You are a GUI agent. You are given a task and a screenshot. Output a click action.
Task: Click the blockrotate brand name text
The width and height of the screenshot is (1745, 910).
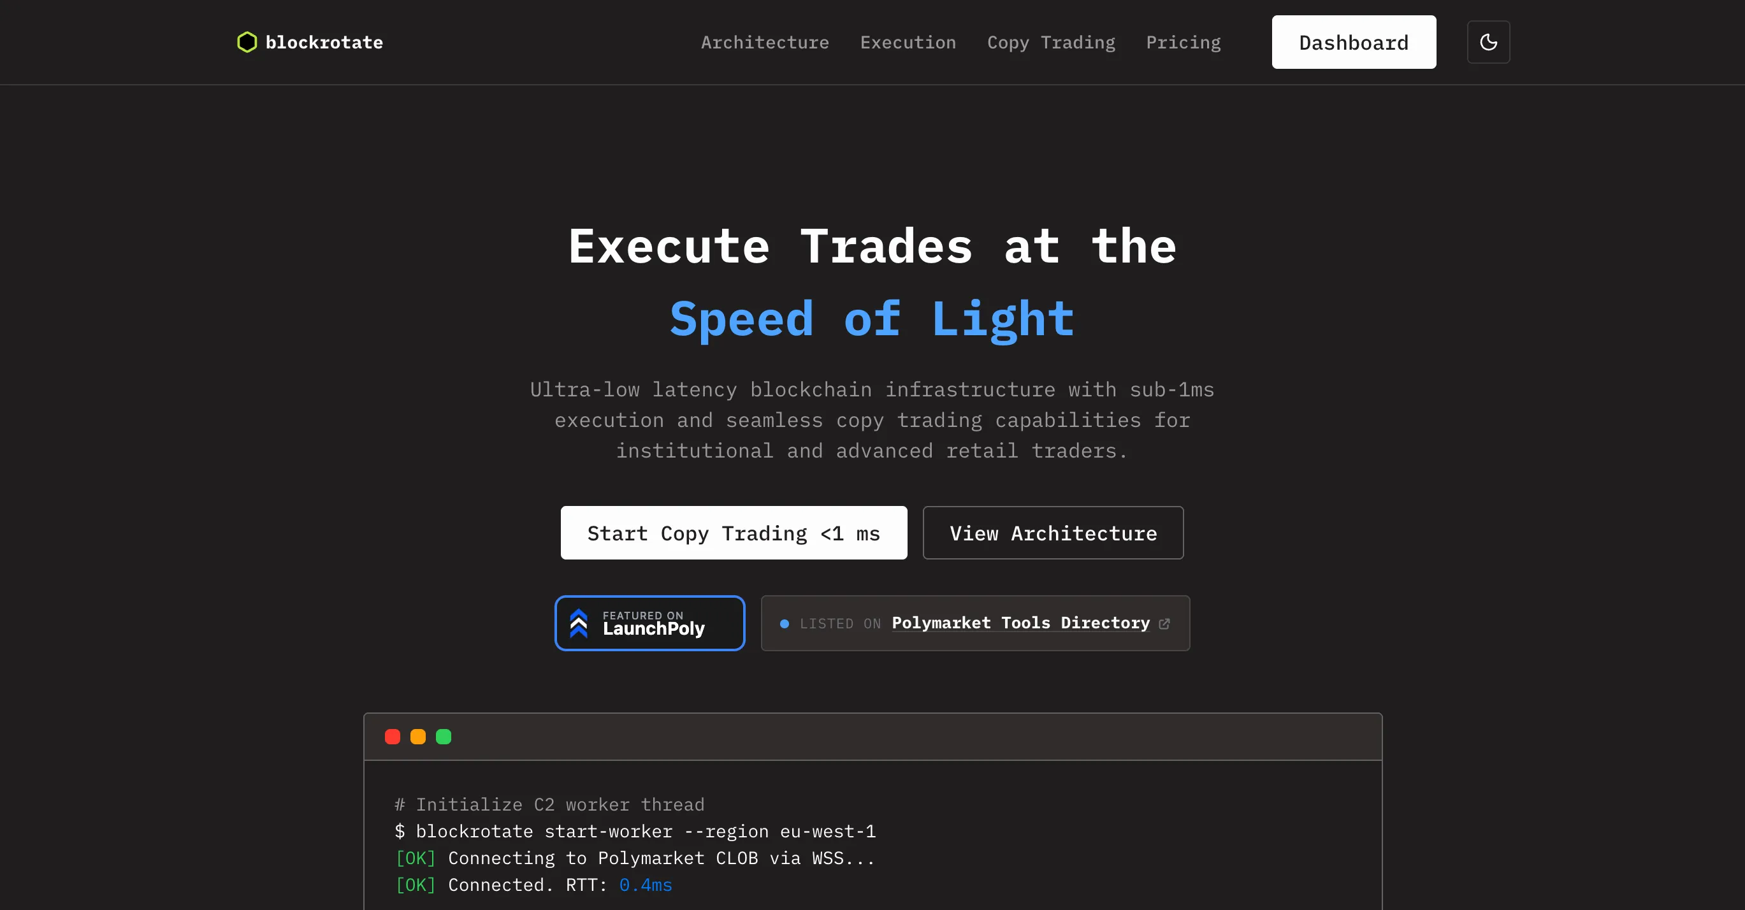pos(324,42)
